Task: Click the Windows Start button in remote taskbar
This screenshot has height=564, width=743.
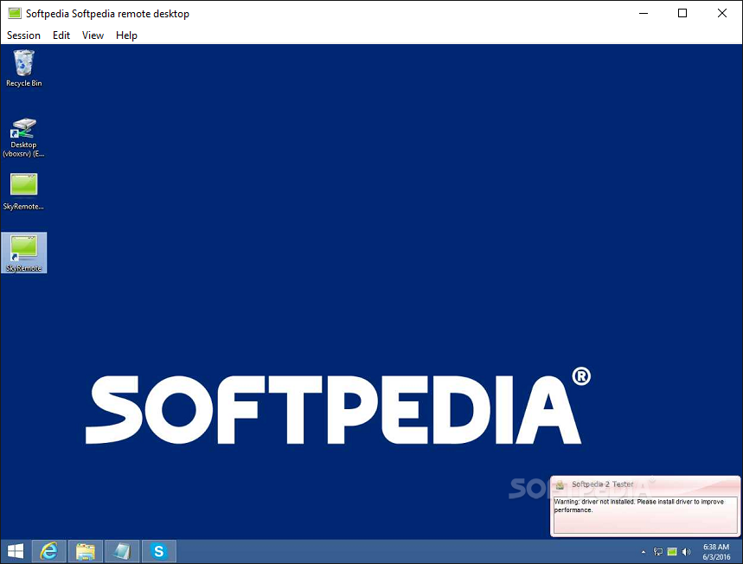Action: pos(16,551)
